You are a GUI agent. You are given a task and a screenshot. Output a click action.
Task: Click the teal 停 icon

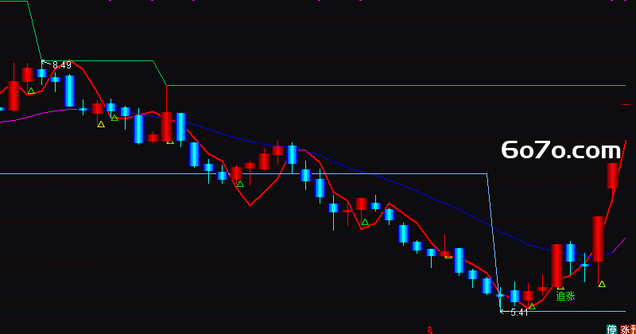(x=611, y=329)
